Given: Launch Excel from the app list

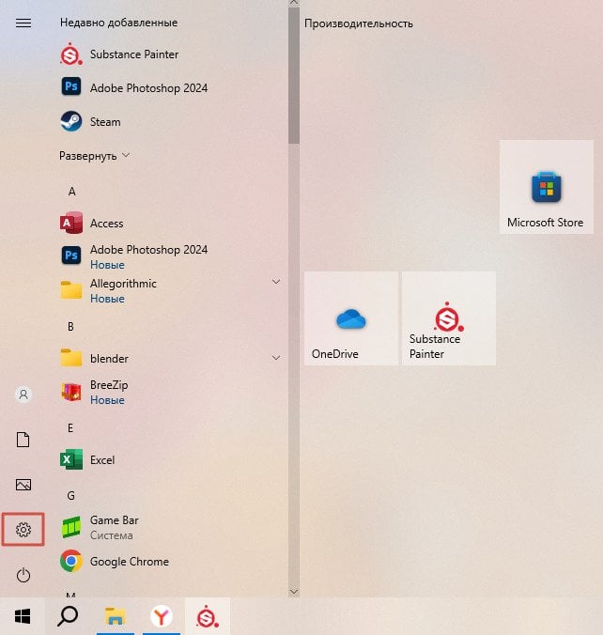Looking at the screenshot, I should click(88, 459).
